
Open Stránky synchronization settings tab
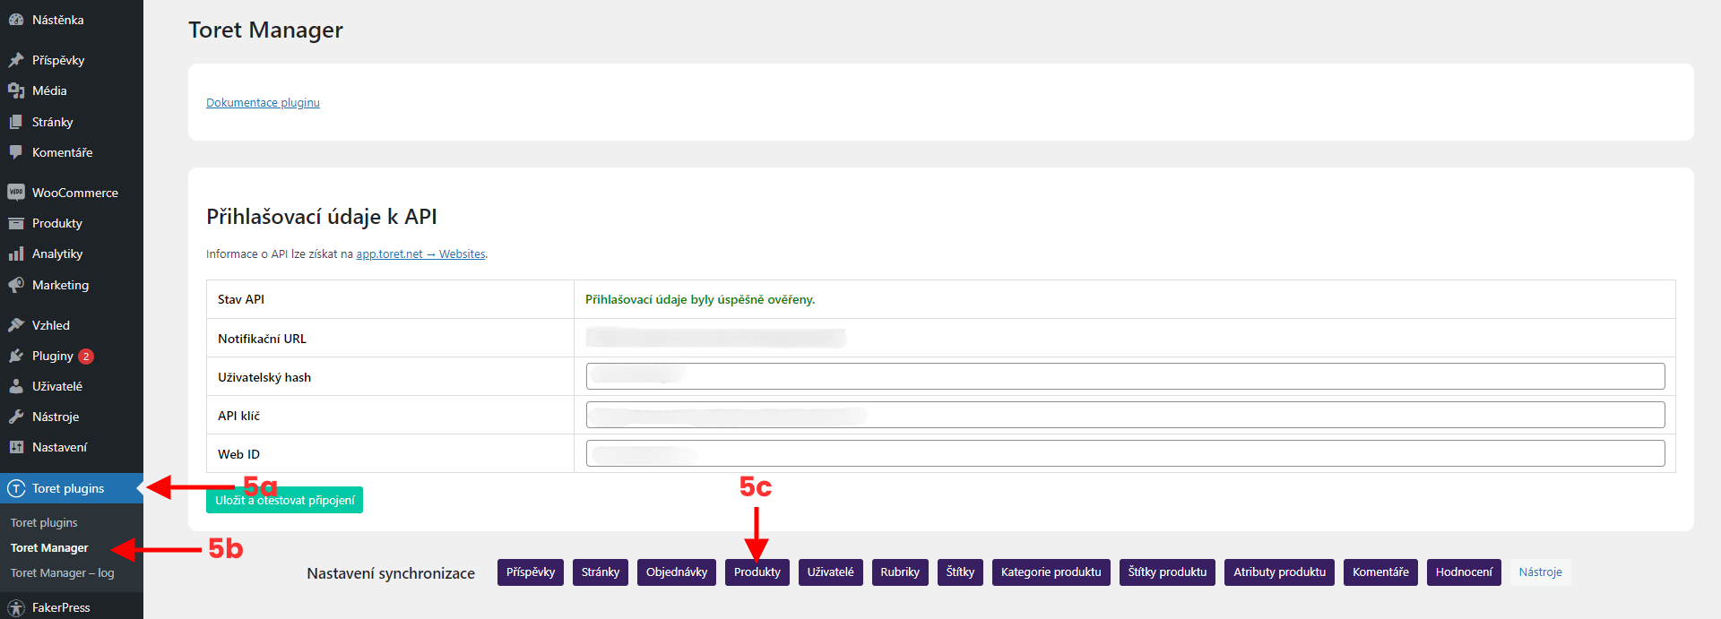(x=601, y=572)
